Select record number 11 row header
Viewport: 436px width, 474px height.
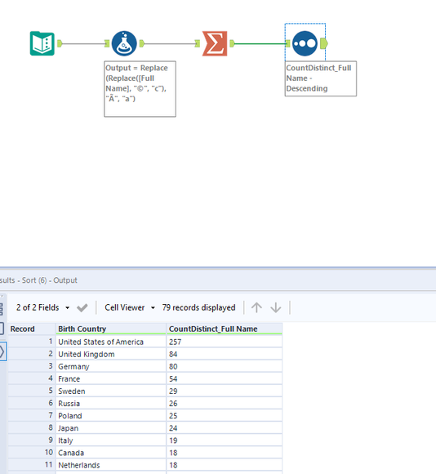32,465
